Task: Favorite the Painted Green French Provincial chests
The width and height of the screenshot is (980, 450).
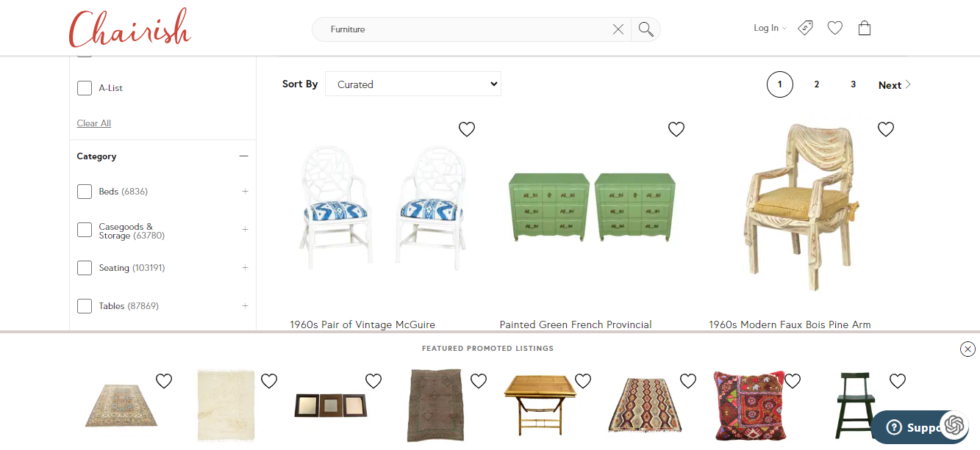Action: (676, 129)
